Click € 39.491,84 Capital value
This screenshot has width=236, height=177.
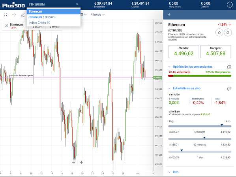pyautogui.click(x=140, y=5)
